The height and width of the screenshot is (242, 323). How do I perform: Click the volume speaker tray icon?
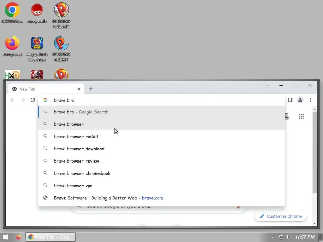pyautogui.click(x=288, y=237)
